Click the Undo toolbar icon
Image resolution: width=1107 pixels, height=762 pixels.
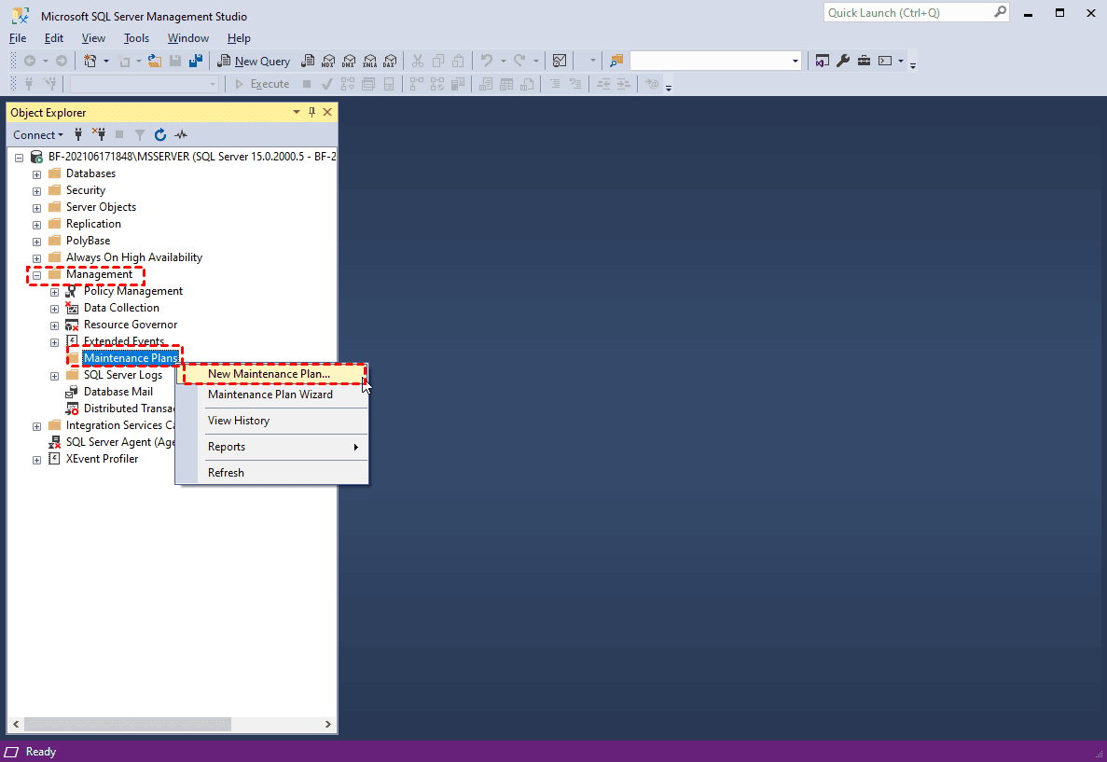(487, 62)
